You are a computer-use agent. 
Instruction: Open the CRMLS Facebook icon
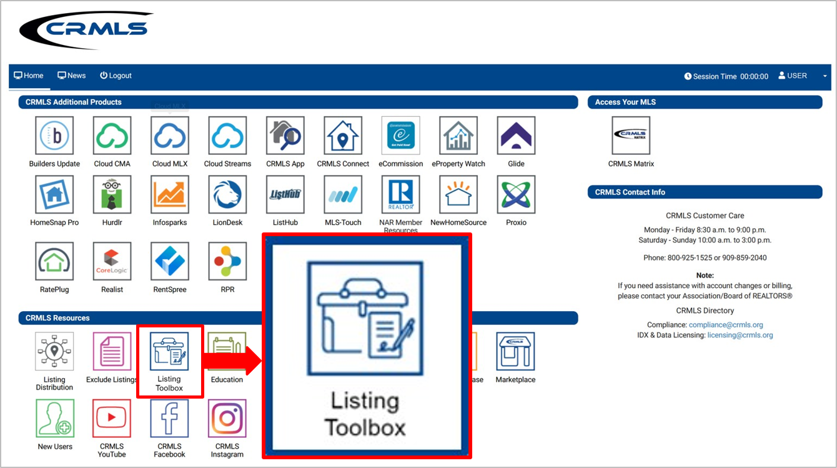(170, 418)
